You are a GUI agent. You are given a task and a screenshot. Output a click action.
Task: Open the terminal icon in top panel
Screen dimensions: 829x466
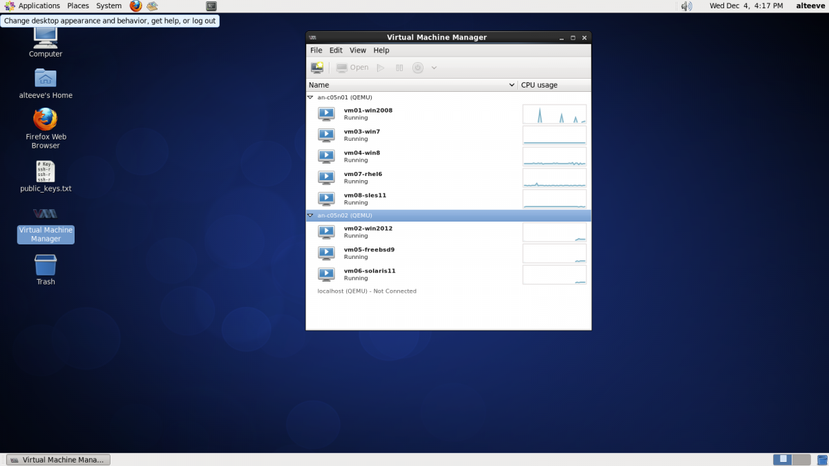pos(211,6)
